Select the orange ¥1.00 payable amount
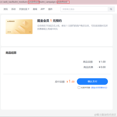Viewport: 117px width, 117px height. (70, 81)
